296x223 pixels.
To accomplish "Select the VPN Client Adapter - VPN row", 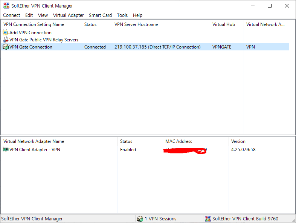I will (x=137, y=150).
